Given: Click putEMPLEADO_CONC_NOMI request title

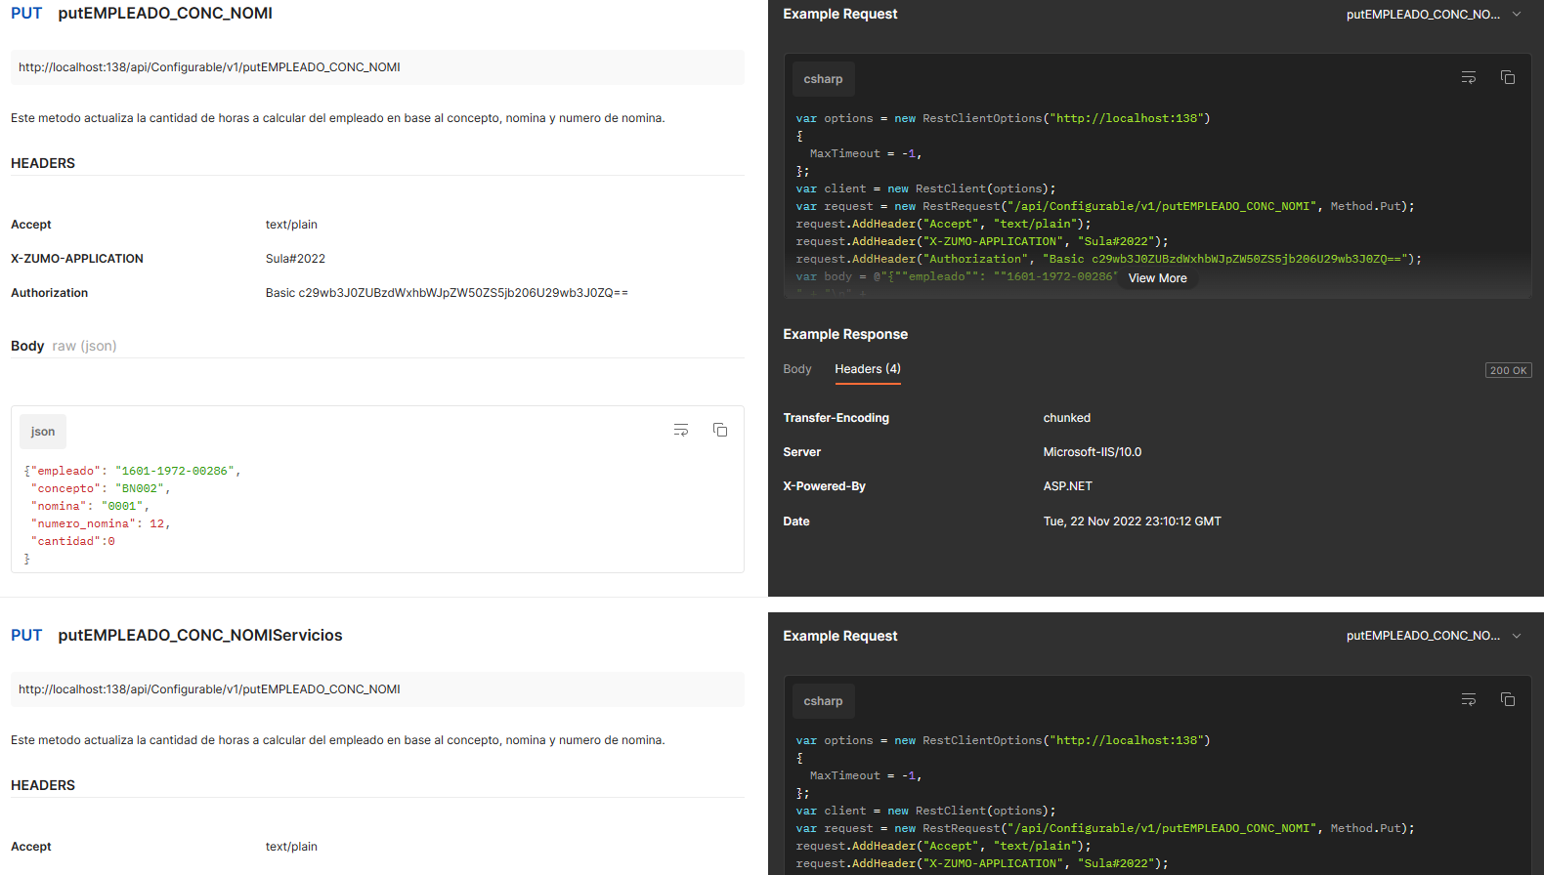Looking at the screenshot, I should (165, 14).
